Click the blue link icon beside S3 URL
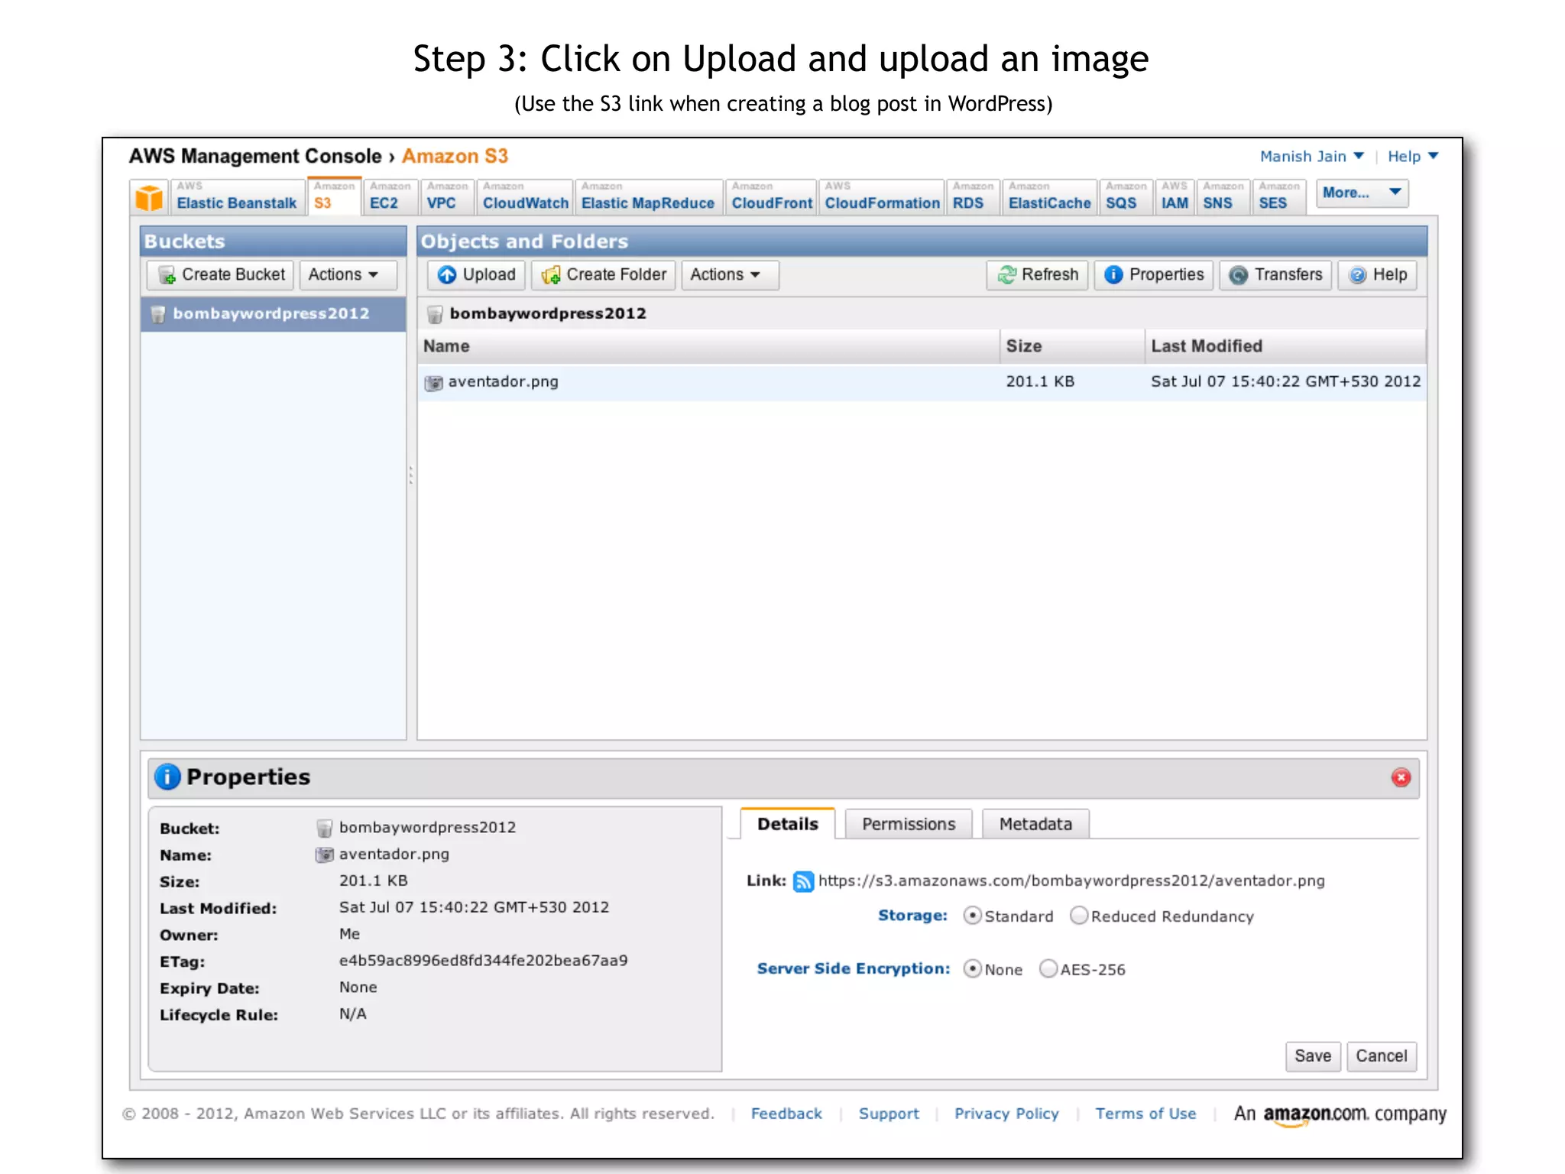 pos(803,881)
